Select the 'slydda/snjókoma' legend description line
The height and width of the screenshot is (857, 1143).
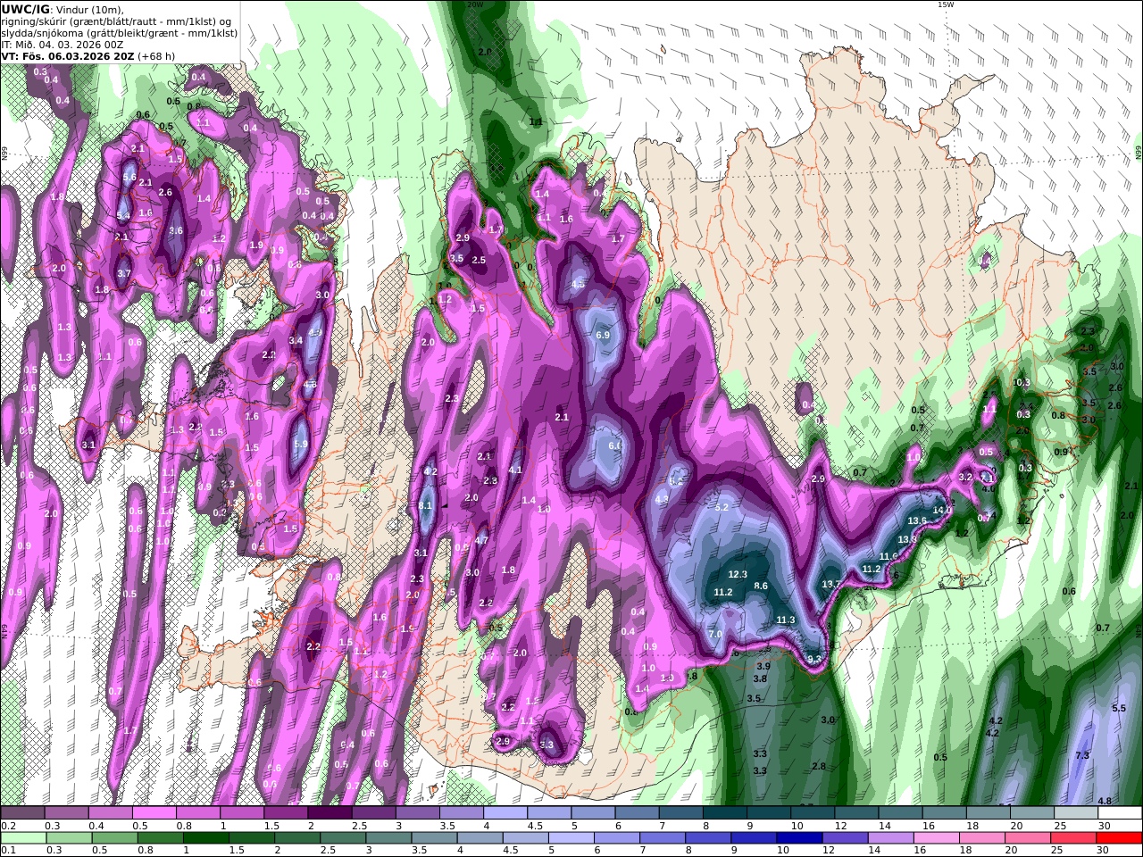pos(120,33)
